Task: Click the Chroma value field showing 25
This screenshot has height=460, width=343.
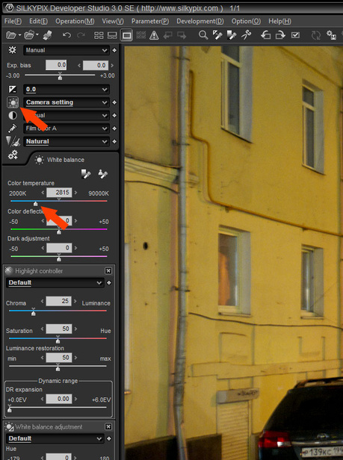Action: pos(59,301)
